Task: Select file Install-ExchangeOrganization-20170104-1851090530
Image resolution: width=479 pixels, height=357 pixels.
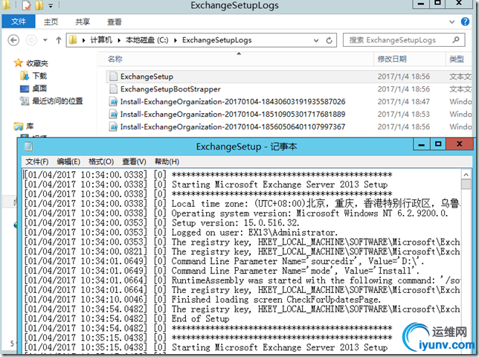Action: 233,115
